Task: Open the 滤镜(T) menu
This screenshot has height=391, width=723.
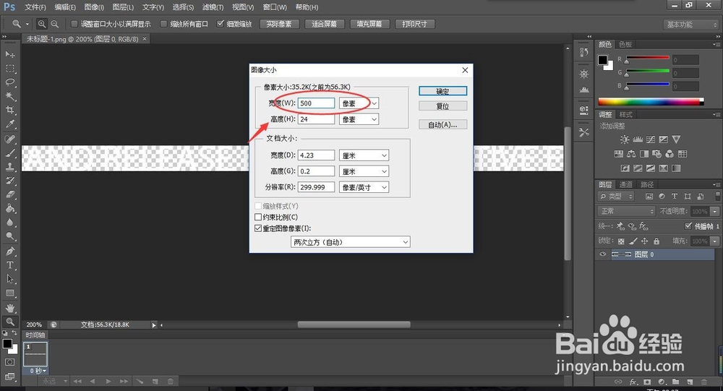Action: (x=213, y=7)
